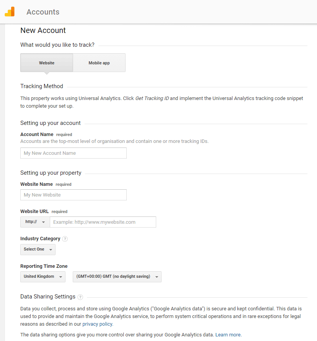Focus the Website Name text field
The width and height of the screenshot is (317, 341).
74,195
